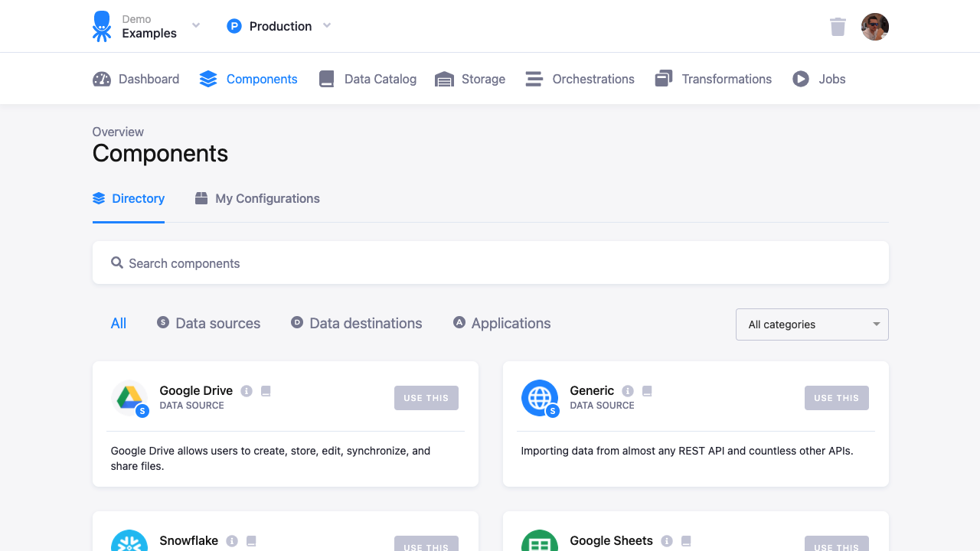Show only Applications in the component list

pos(501,323)
